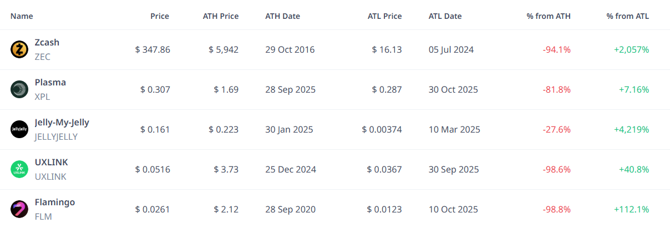670x228 pixels.
Task: Click Zcash's -94.1% from ATH value
Action: 556,49
